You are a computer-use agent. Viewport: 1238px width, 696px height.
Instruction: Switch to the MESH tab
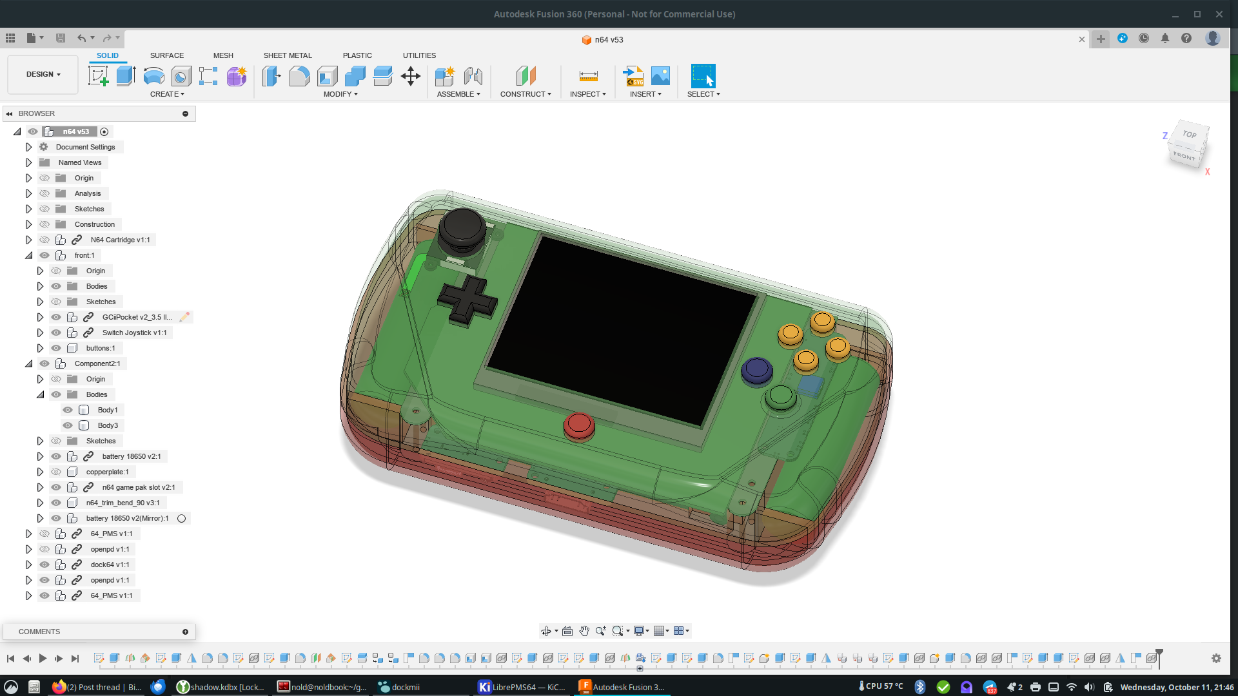click(x=223, y=55)
